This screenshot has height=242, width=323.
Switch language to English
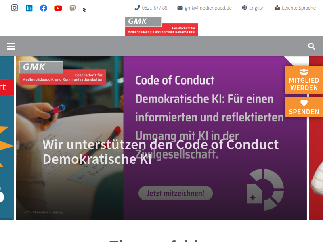tap(253, 8)
